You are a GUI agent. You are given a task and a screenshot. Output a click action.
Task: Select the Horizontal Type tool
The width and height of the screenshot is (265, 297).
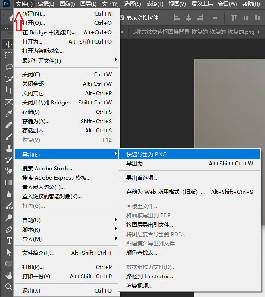(x=9, y=241)
